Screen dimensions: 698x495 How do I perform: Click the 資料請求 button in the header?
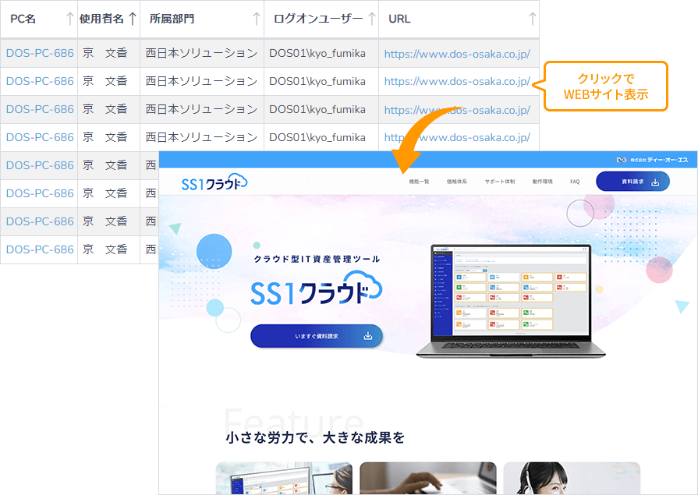[x=632, y=182]
